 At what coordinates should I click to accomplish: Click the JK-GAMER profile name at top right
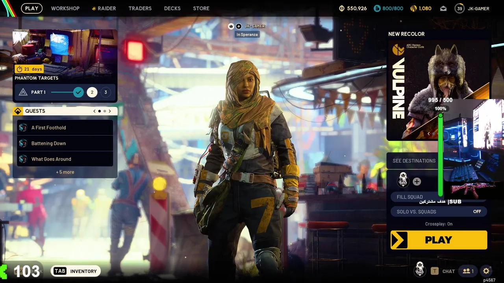478,9
